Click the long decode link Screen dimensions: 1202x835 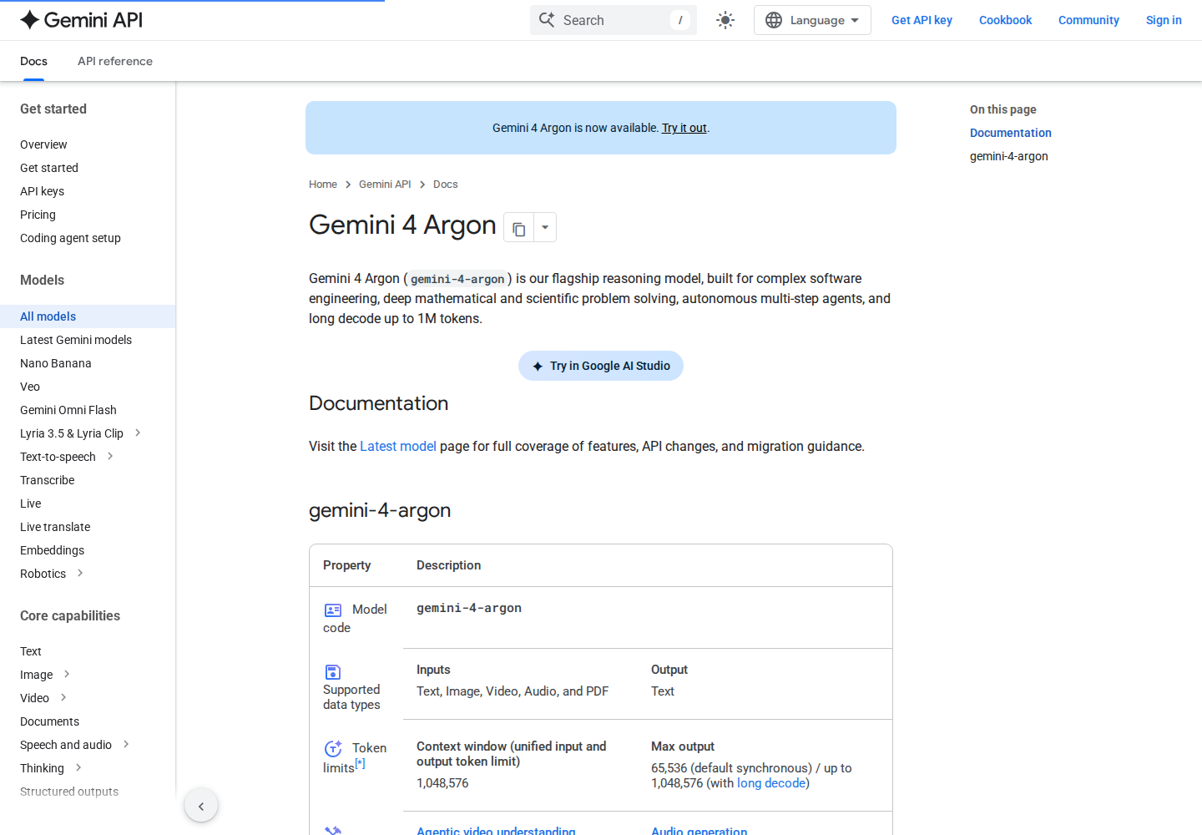771,783
